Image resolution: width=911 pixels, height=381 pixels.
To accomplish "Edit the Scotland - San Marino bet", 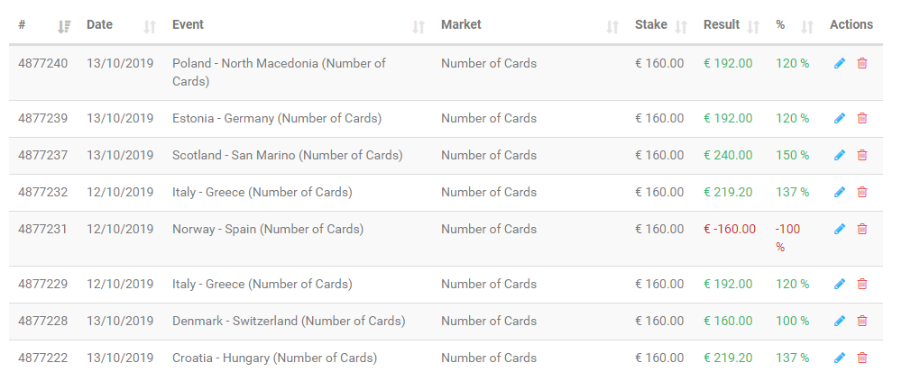I will click(x=840, y=156).
